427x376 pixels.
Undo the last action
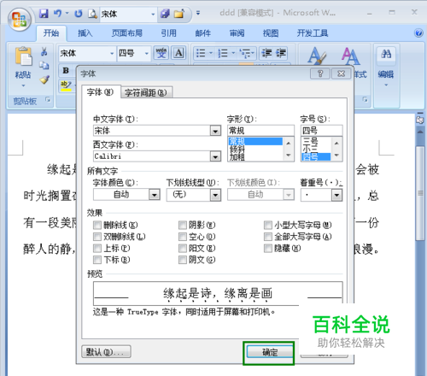tap(58, 14)
